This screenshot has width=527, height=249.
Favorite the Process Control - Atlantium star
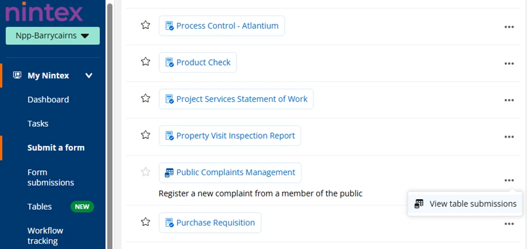145,25
